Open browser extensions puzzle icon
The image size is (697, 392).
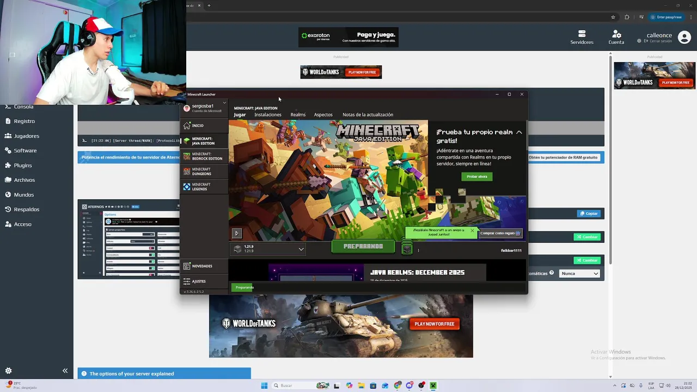tap(627, 17)
